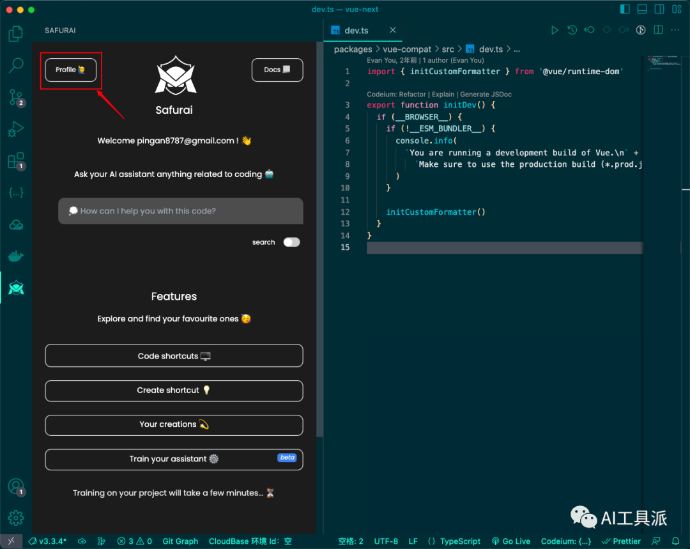This screenshot has height=549, width=690.
Task: Open the Accounts icon in activity bar
Action: 16,487
